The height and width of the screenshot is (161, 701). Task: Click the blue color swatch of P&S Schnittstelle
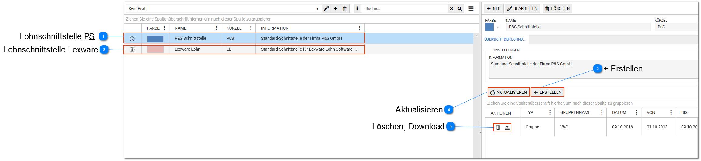tap(155, 39)
